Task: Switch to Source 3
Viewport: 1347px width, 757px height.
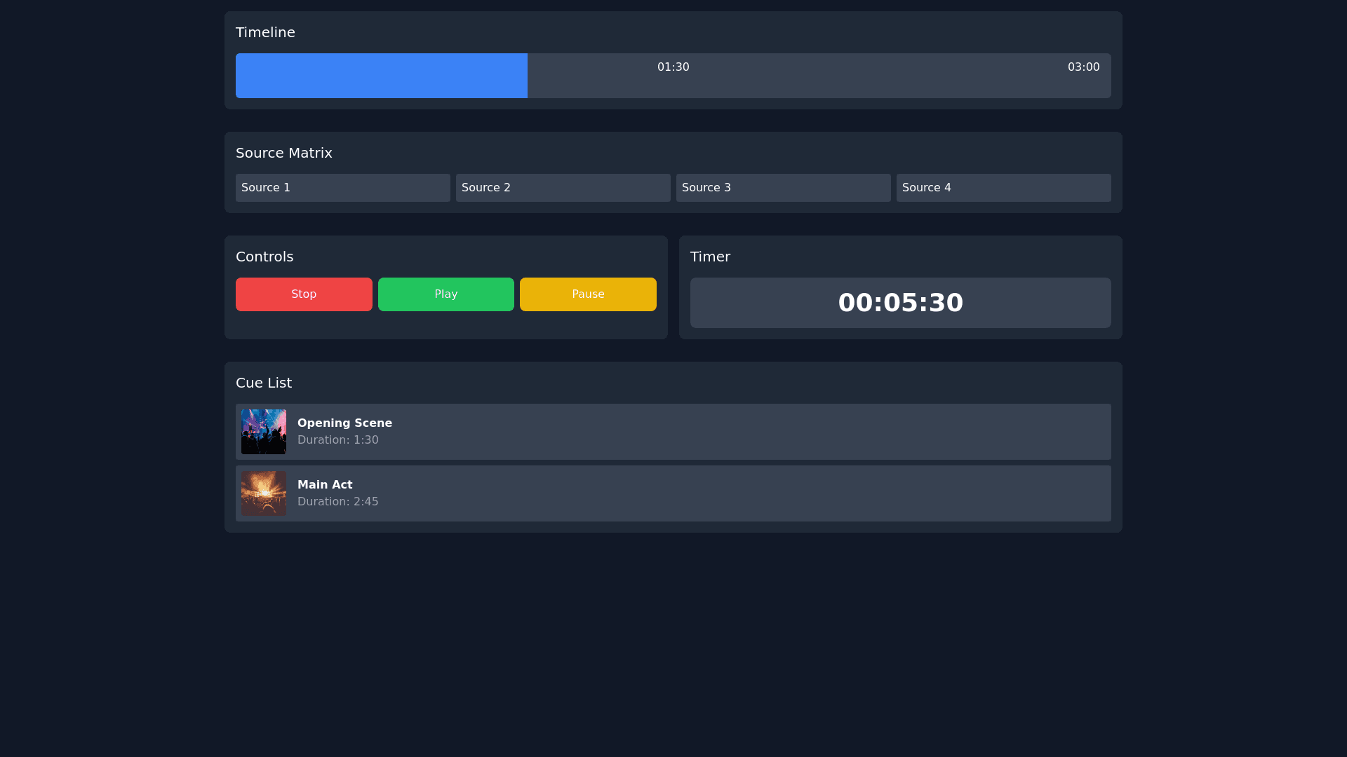Action: tap(783, 188)
